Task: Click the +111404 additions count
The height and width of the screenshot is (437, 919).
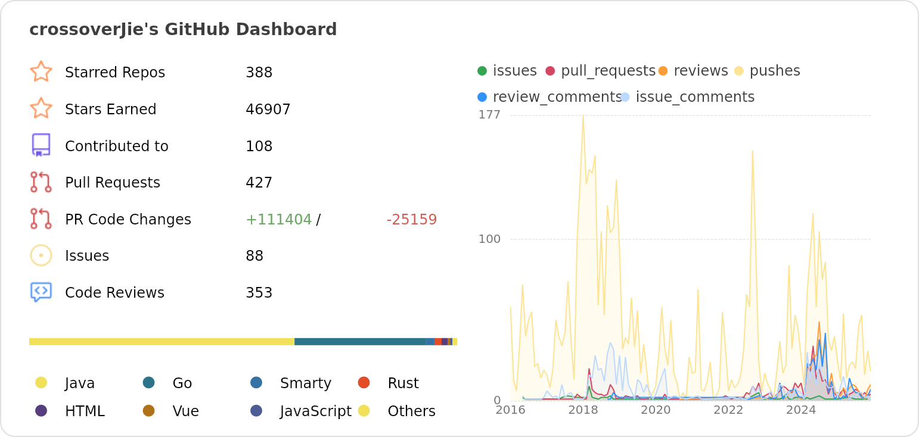Action: (278, 219)
